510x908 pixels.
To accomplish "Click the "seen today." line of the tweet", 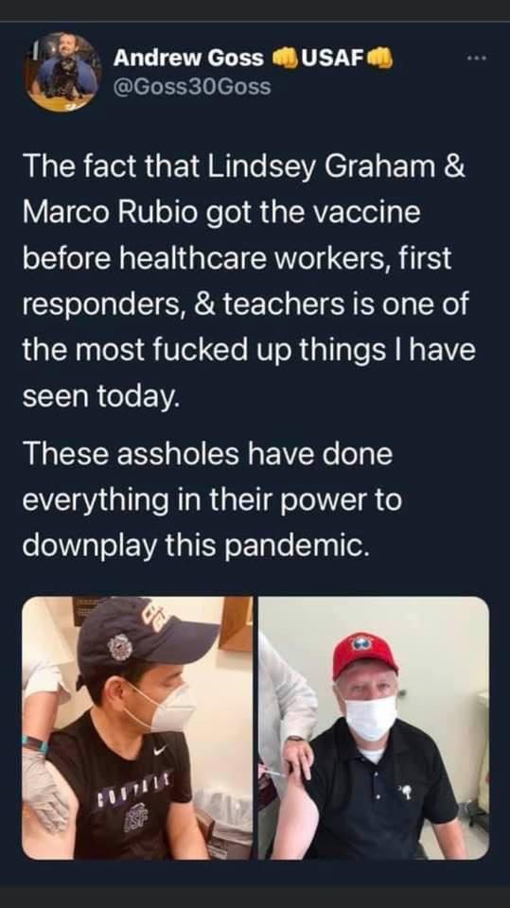I will [98, 395].
